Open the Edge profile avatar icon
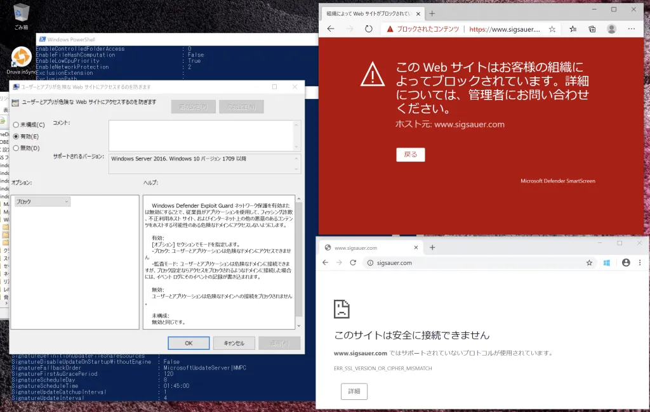The width and height of the screenshot is (650, 412). click(611, 29)
